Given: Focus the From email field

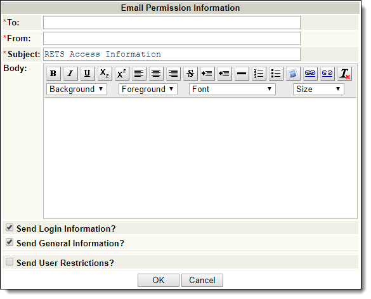Looking at the screenshot, I should (172, 38).
